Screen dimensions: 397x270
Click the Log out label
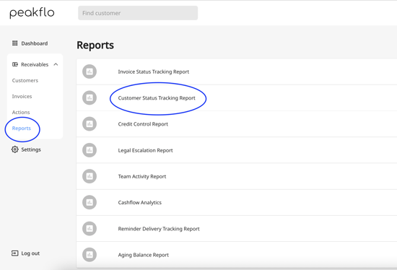point(30,253)
